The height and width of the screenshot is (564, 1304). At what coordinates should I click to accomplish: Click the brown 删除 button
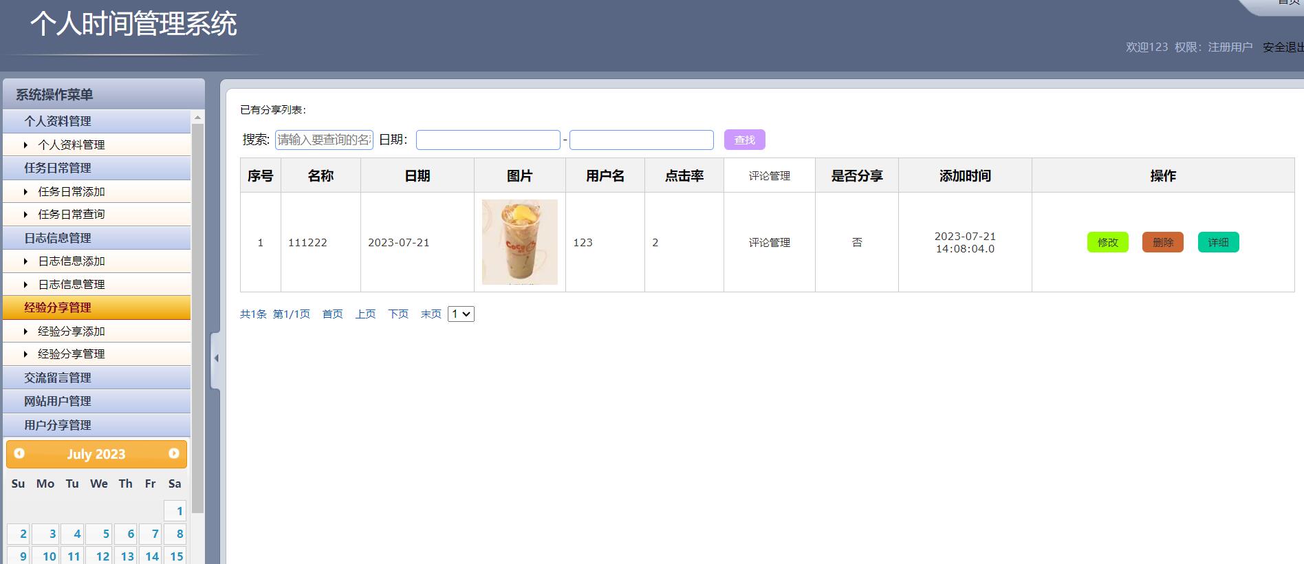point(1162,242)
